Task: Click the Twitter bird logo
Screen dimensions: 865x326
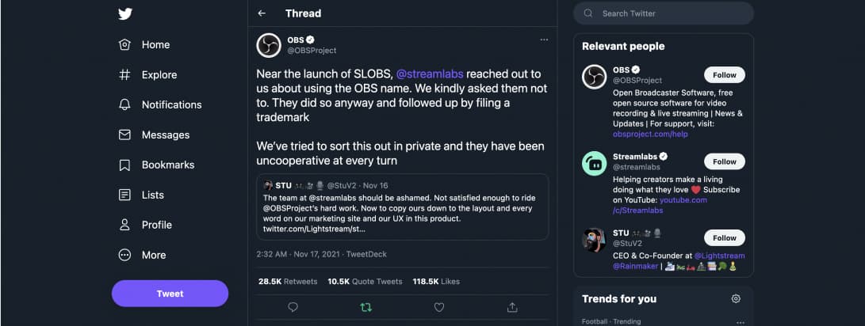Action: click(x=125, y=13)
